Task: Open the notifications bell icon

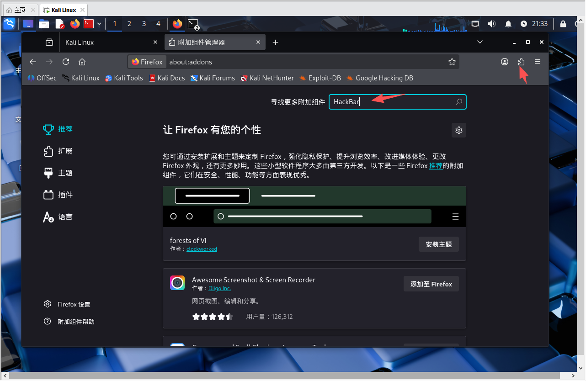Action: click(x=508, y=24)
